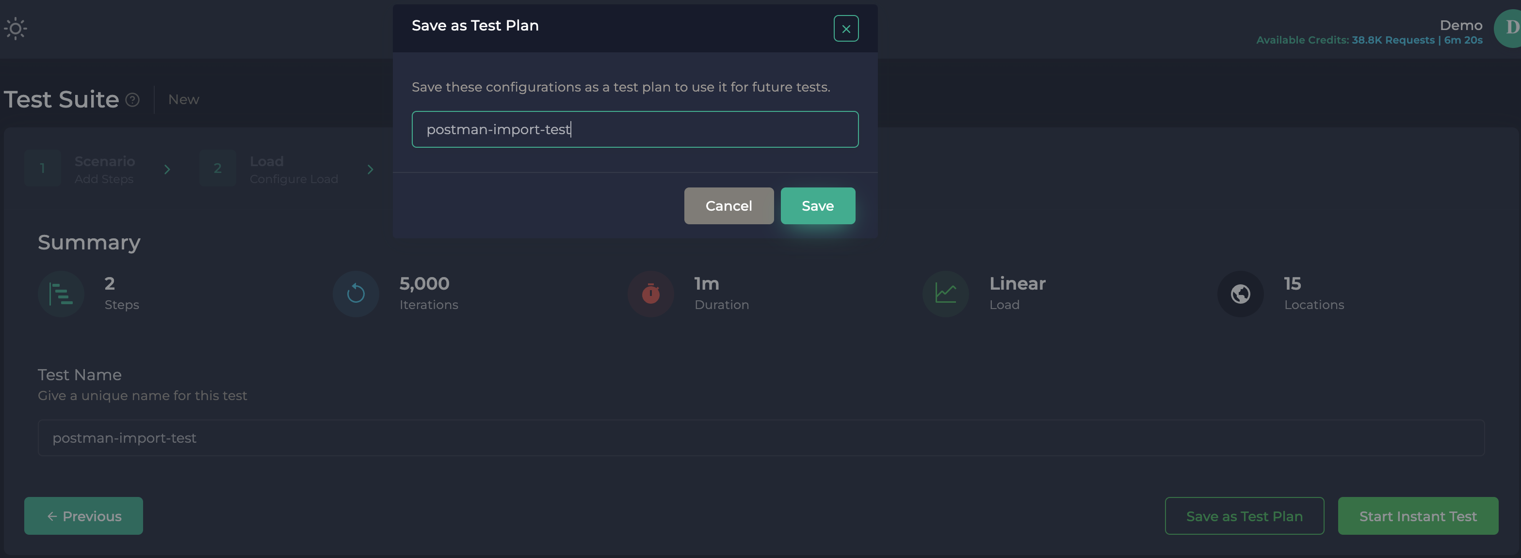
Task: Click Start Instant Test
Action: pos(1417,515)
